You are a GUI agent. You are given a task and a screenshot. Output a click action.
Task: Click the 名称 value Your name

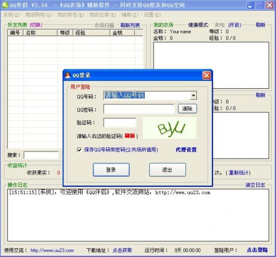tap(180, 32)
